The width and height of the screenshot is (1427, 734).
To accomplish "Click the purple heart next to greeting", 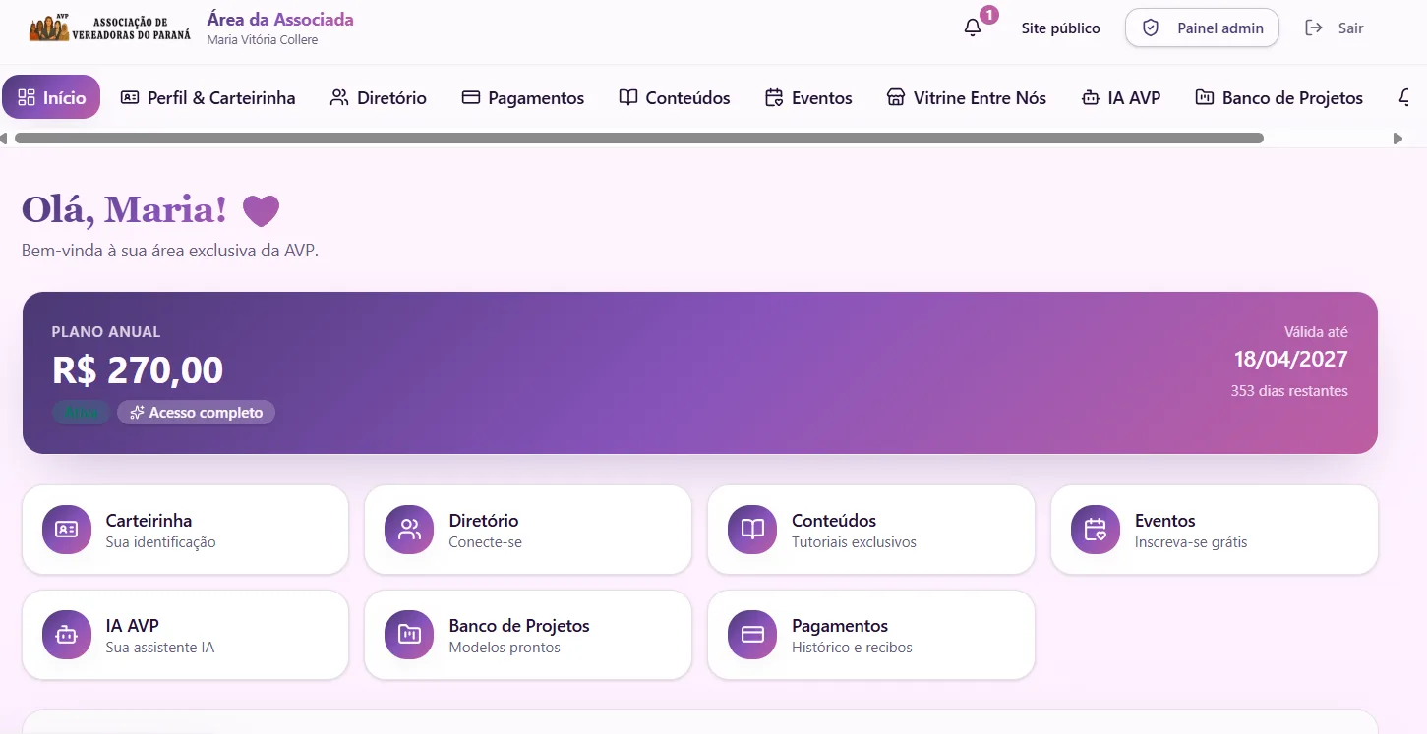I will pos(262,210).
